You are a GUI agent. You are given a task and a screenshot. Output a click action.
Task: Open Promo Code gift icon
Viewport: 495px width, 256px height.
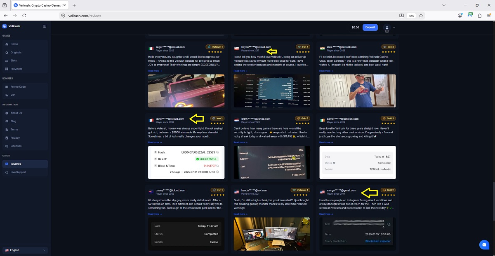(x=7, y=87)
